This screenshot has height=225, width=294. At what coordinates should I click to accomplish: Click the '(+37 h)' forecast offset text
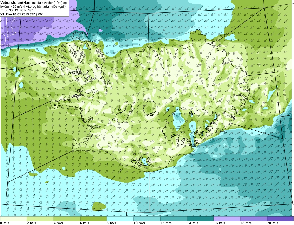41,14
